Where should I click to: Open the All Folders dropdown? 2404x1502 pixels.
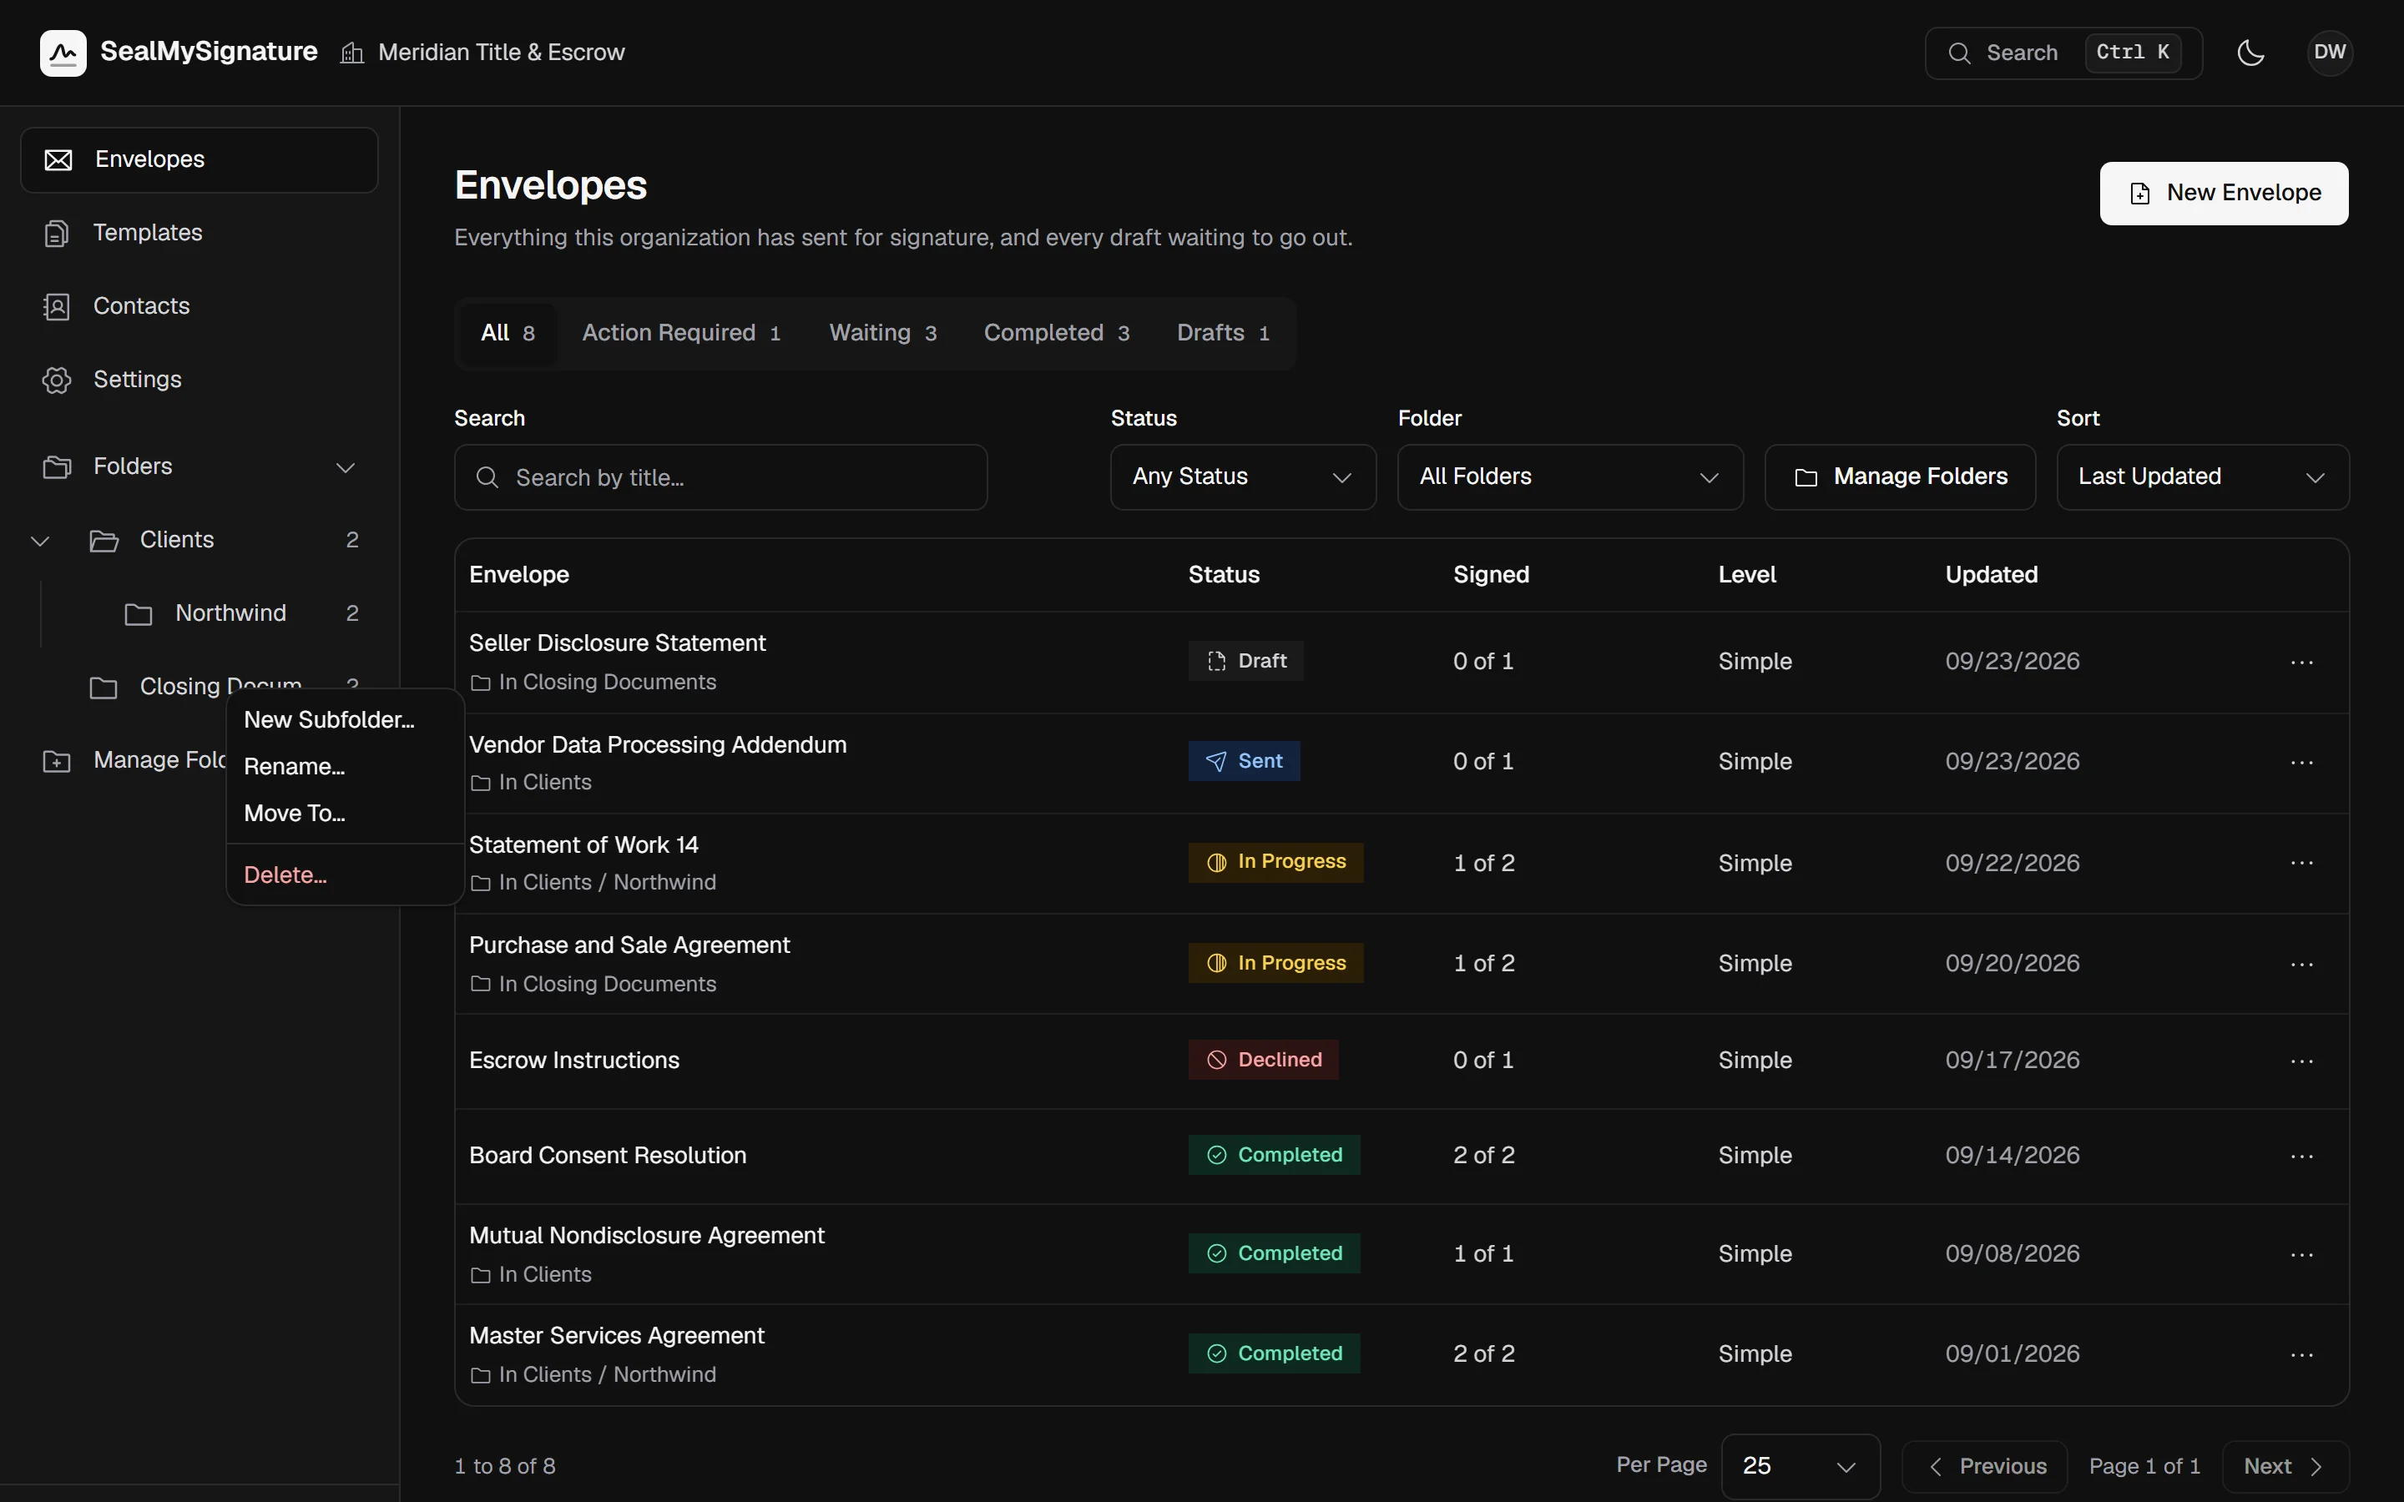point(1569,476)
